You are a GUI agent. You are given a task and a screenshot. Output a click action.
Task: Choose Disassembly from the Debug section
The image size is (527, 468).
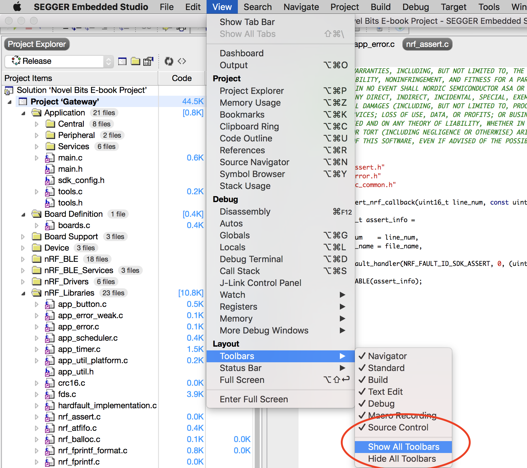[280, 211]
